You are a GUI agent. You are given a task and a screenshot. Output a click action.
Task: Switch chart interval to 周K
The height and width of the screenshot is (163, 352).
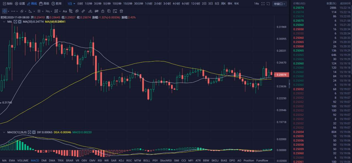pos(223,4)
